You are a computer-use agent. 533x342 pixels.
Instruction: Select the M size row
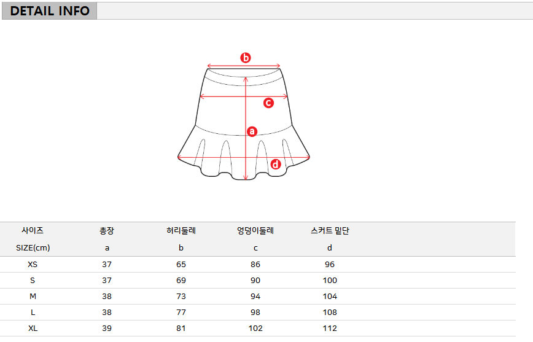point(33,297)
